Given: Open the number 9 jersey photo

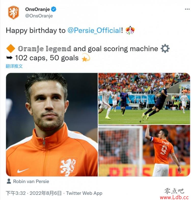Looking at the screenshot, I should click(144, 151).
